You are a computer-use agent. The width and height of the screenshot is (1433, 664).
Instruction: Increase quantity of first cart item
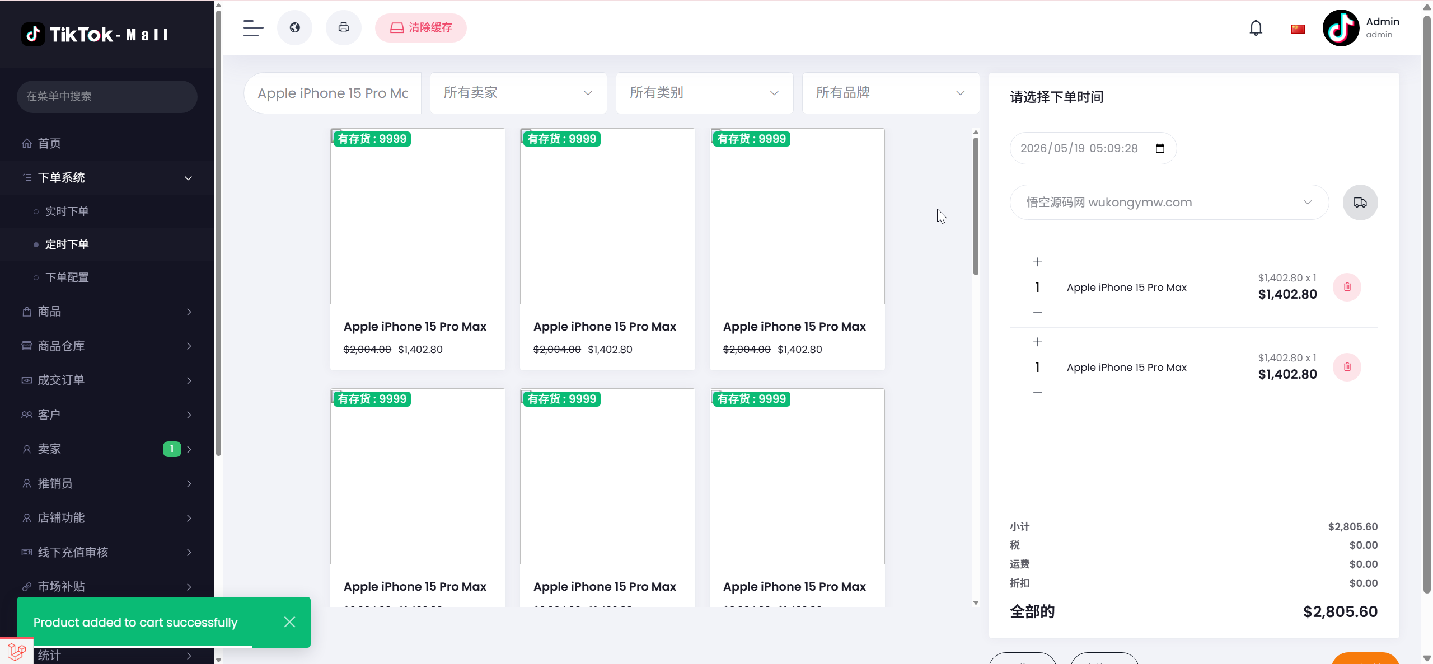1037,262
